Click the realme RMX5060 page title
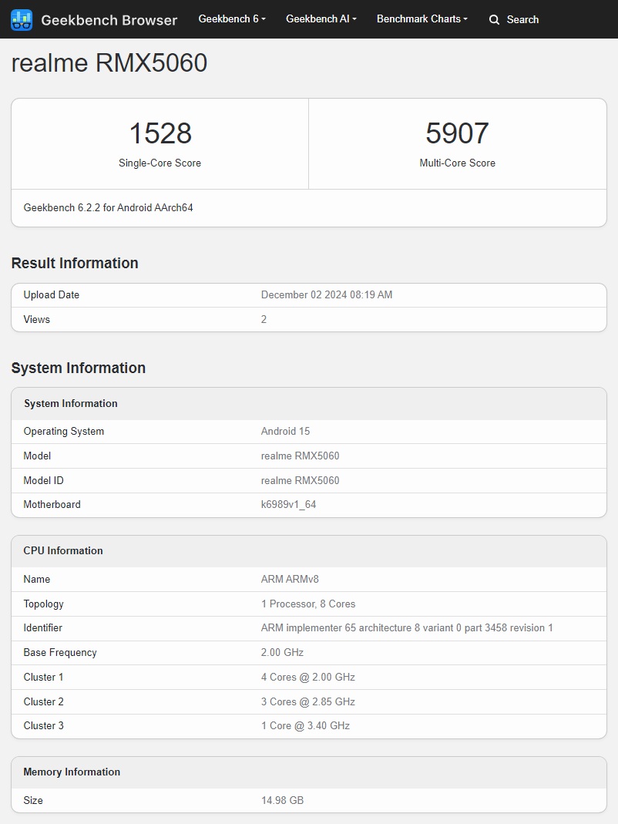 point(109,63)
